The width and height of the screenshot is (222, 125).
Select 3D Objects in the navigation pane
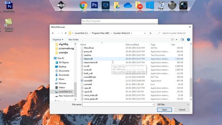coord(63,62)
